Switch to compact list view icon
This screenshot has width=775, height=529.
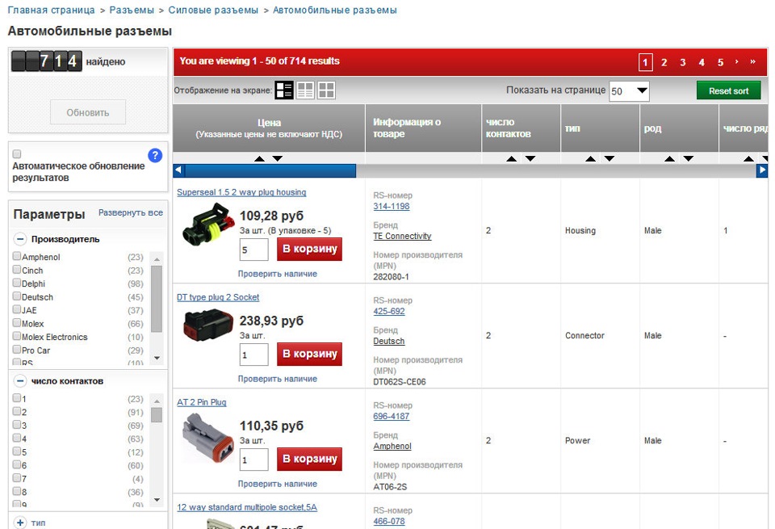305,90
